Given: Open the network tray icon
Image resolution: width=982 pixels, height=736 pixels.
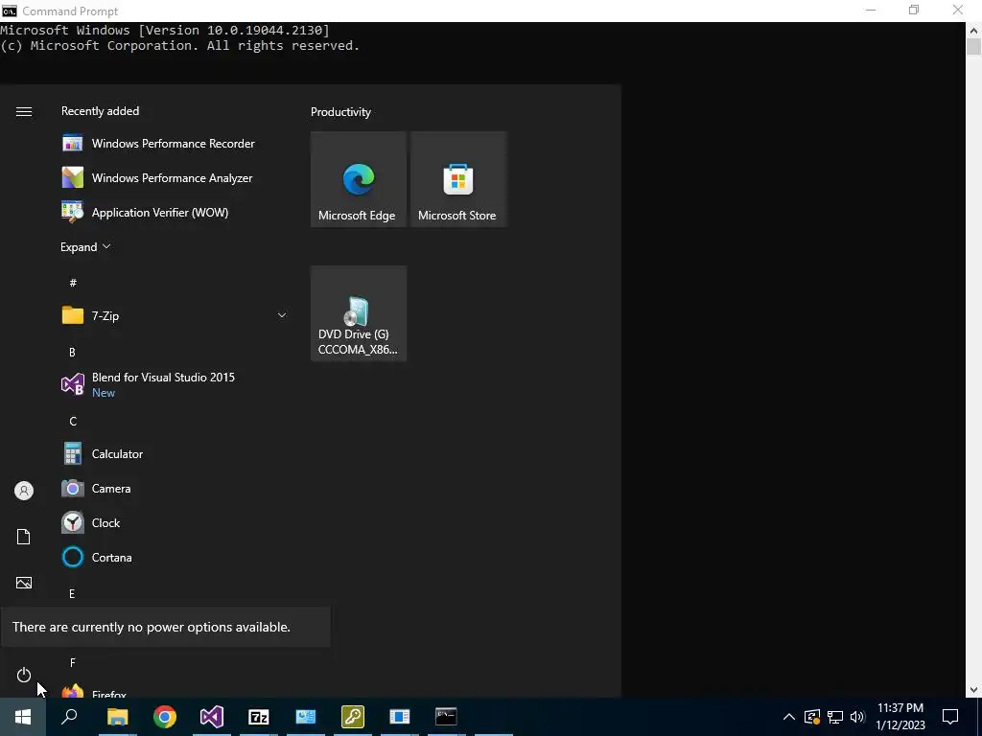Looking at the screenshot, I should (x=835, y=717).
